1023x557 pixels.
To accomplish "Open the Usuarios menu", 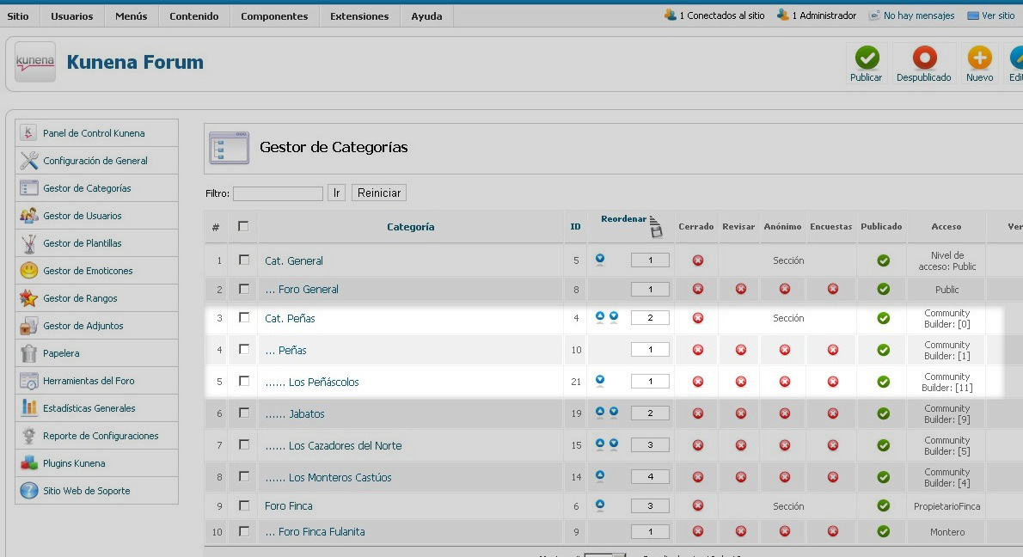I will coord(71,16).
